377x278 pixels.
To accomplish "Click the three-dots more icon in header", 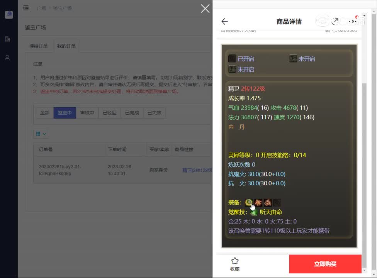I will [353, 21].
